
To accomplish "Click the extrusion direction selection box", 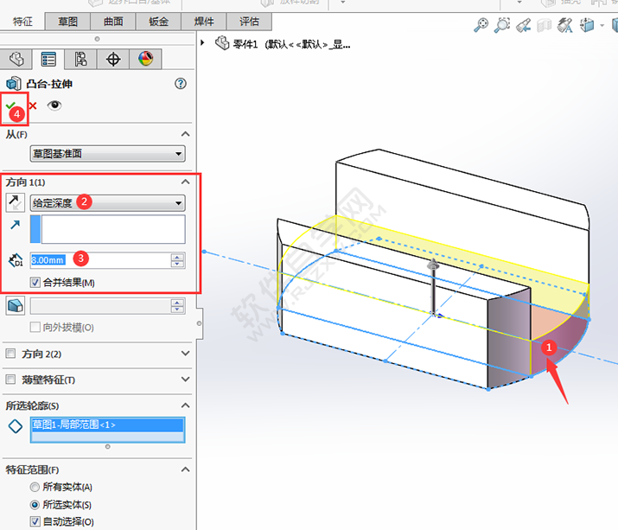I will click(107, 229).
